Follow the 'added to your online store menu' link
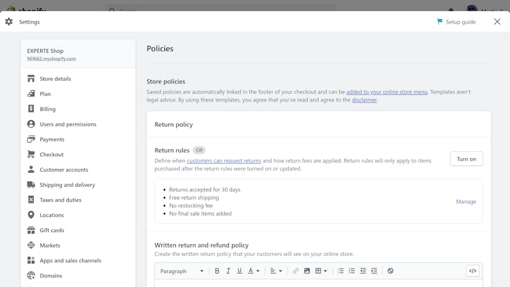Image resolution: width=510 pixels, height=287 pixels. [387, 92]
